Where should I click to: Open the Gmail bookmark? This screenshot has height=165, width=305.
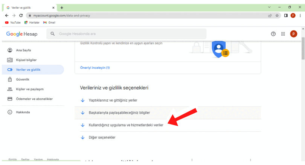[49, 22]
